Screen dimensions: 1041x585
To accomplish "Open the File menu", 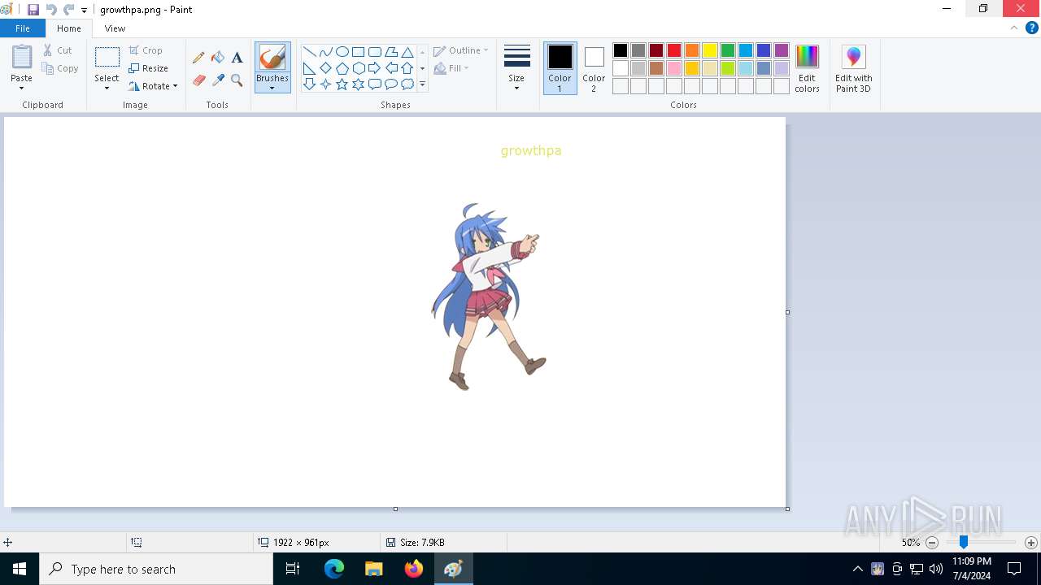I will [x=23, y=28].
